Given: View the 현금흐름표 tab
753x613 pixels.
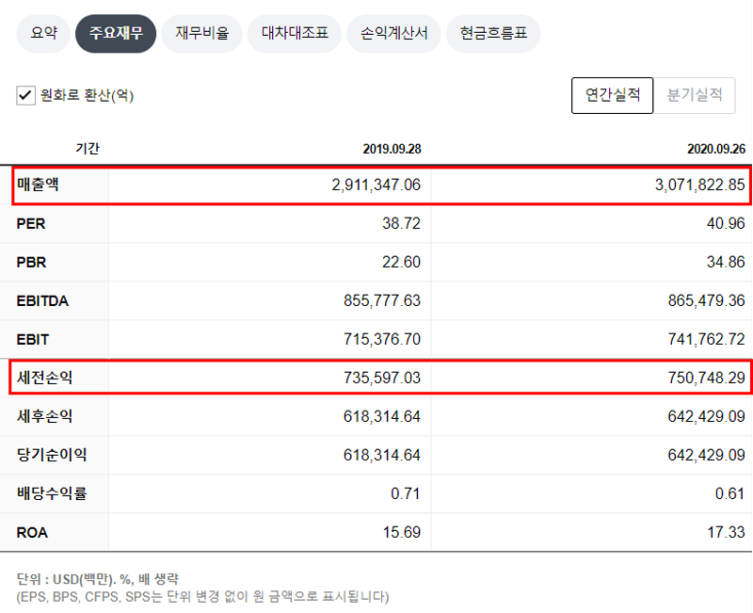Looking at the screenshot, I should click(x=493, y=33).
